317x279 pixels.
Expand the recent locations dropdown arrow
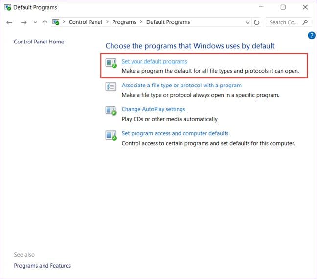(x=35, y=22)
